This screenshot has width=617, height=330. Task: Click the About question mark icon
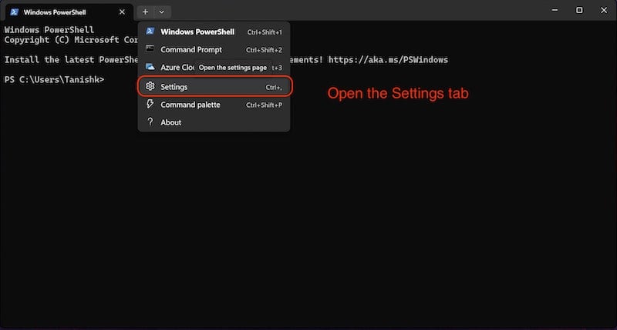click(150, 122)
